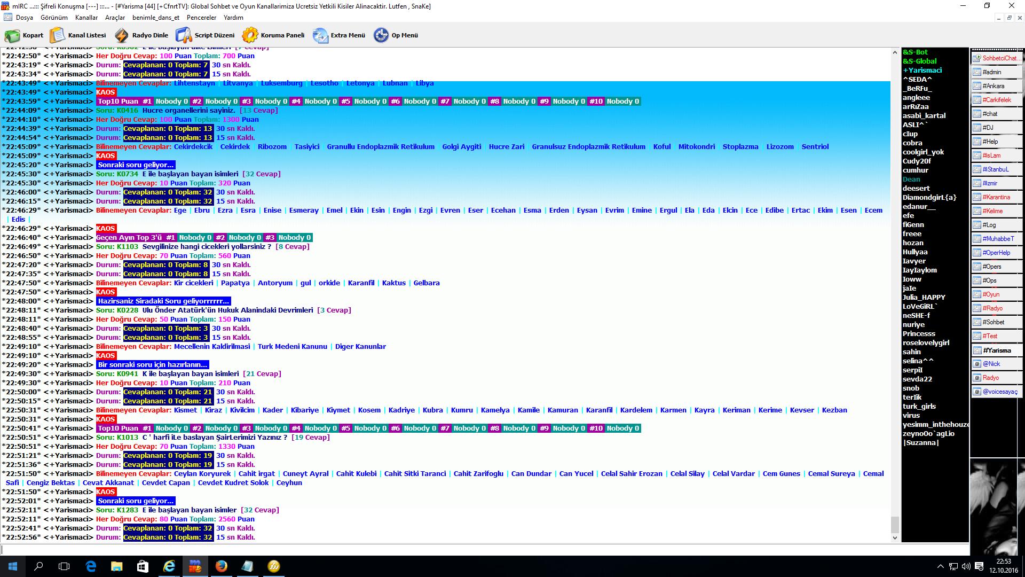The height and width of the screenshot is (577, 1025).
Task: Switch to #Opers channel window
Action: click(x=997, y=267)
